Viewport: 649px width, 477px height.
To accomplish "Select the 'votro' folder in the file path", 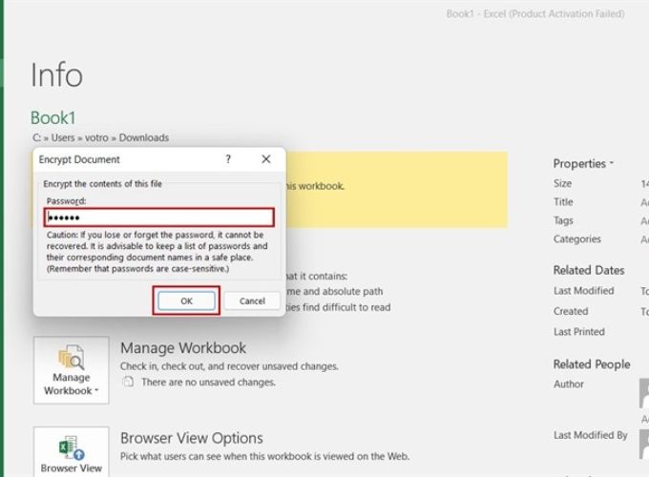I will click(x=96, y=137).
